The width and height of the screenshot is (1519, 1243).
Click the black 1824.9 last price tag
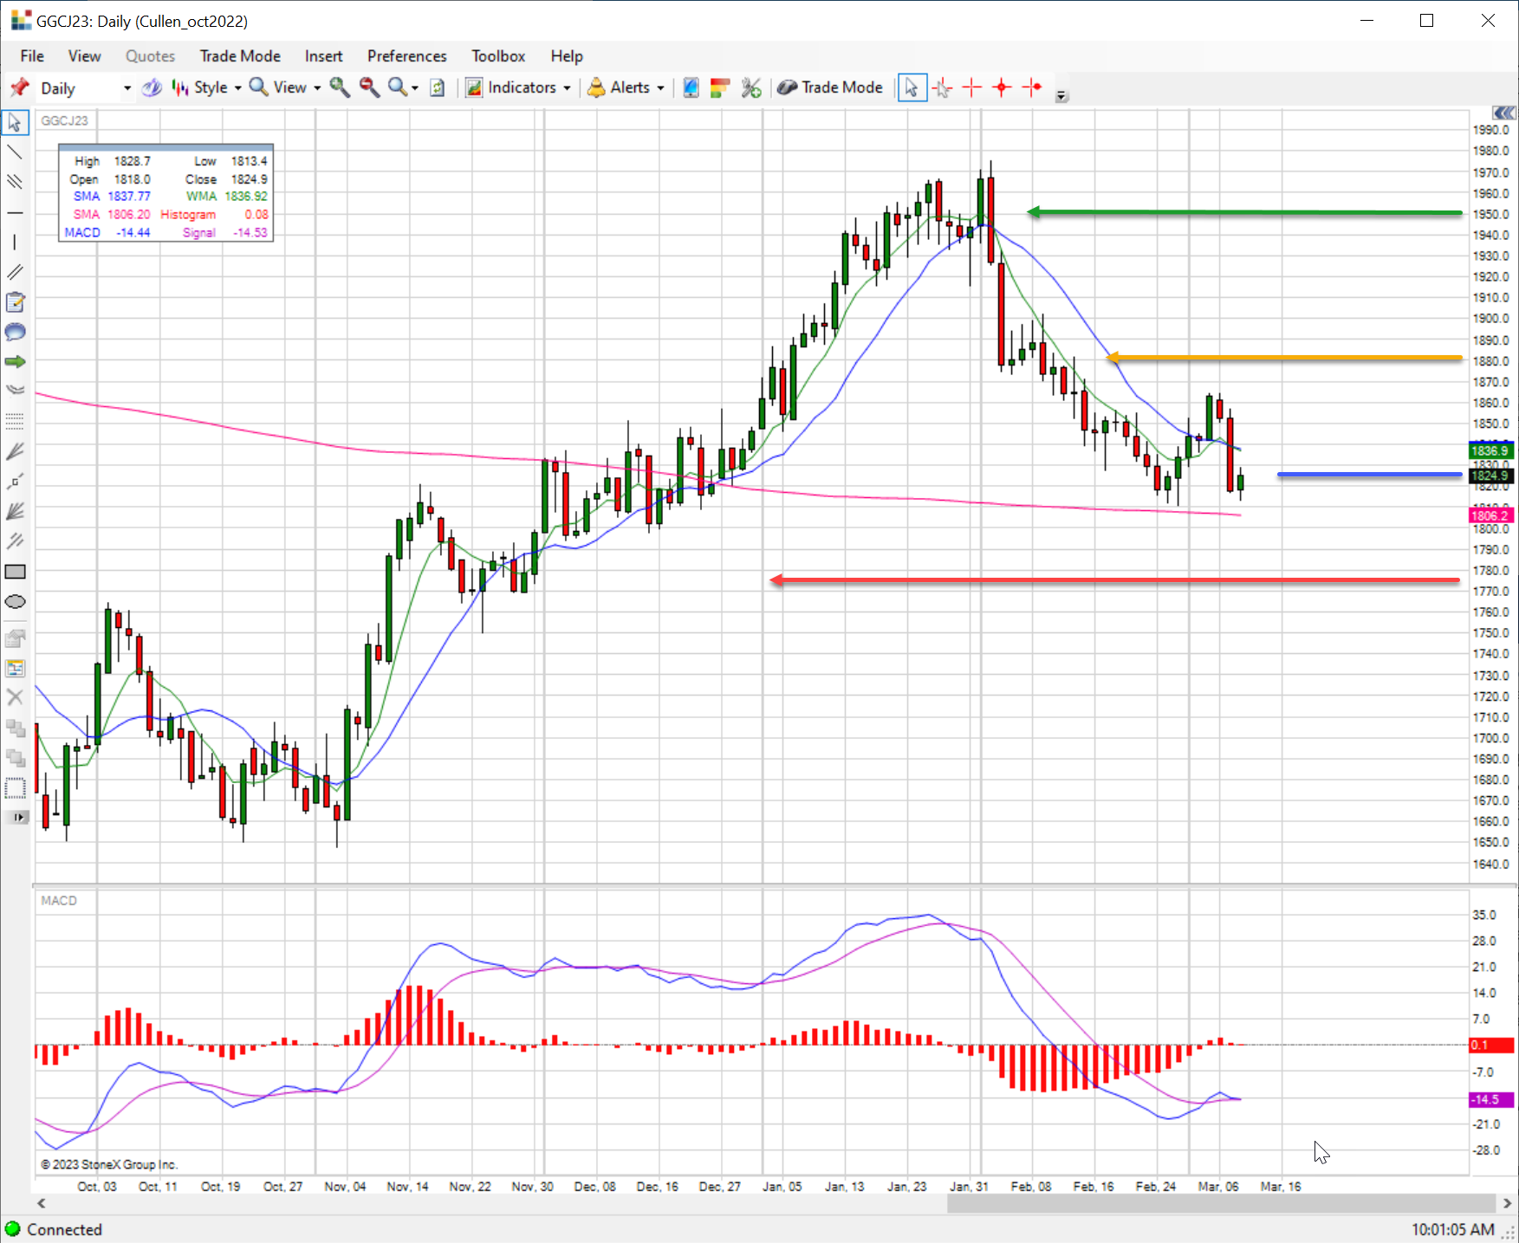[1491, 476]
